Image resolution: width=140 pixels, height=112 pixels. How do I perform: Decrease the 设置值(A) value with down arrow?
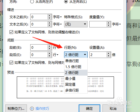(109, 56)
